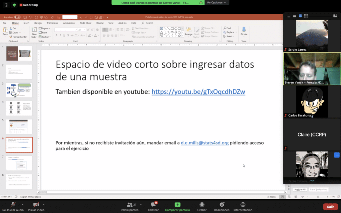This screenshot has height=213, width=341.
Task: Open the Chatear chat icon
Action: coord(153,205)
